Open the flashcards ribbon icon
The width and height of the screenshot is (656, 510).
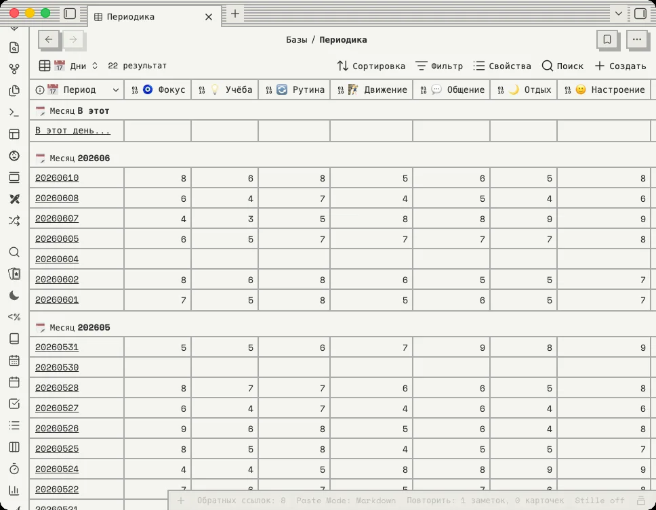(14, 274)
